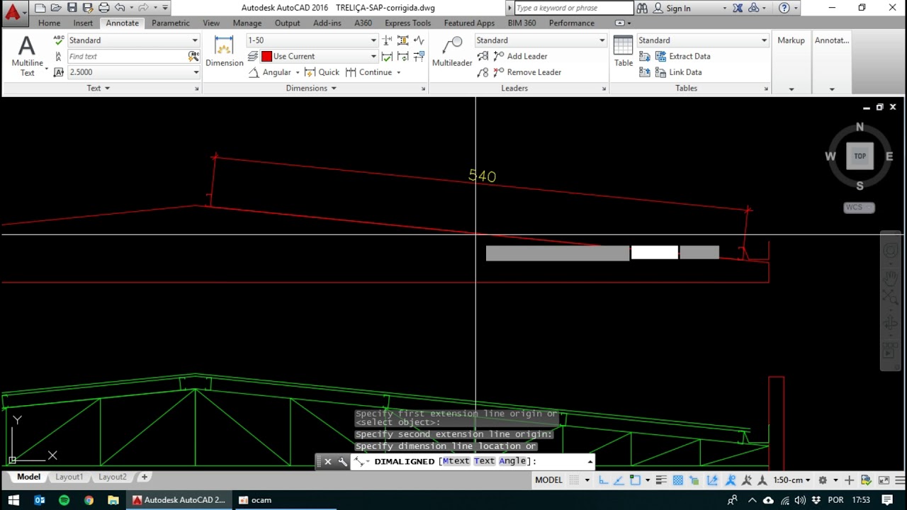The height and width of the screenshot is (510, 907).
Task: Open Chrome from Windows taskbar
Action: pos(89,500)
